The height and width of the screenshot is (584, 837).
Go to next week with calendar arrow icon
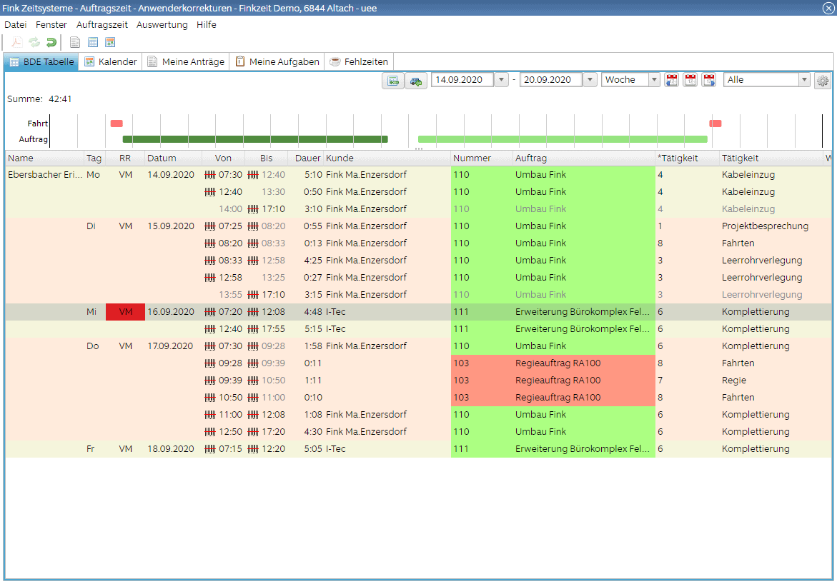(709, 80)
